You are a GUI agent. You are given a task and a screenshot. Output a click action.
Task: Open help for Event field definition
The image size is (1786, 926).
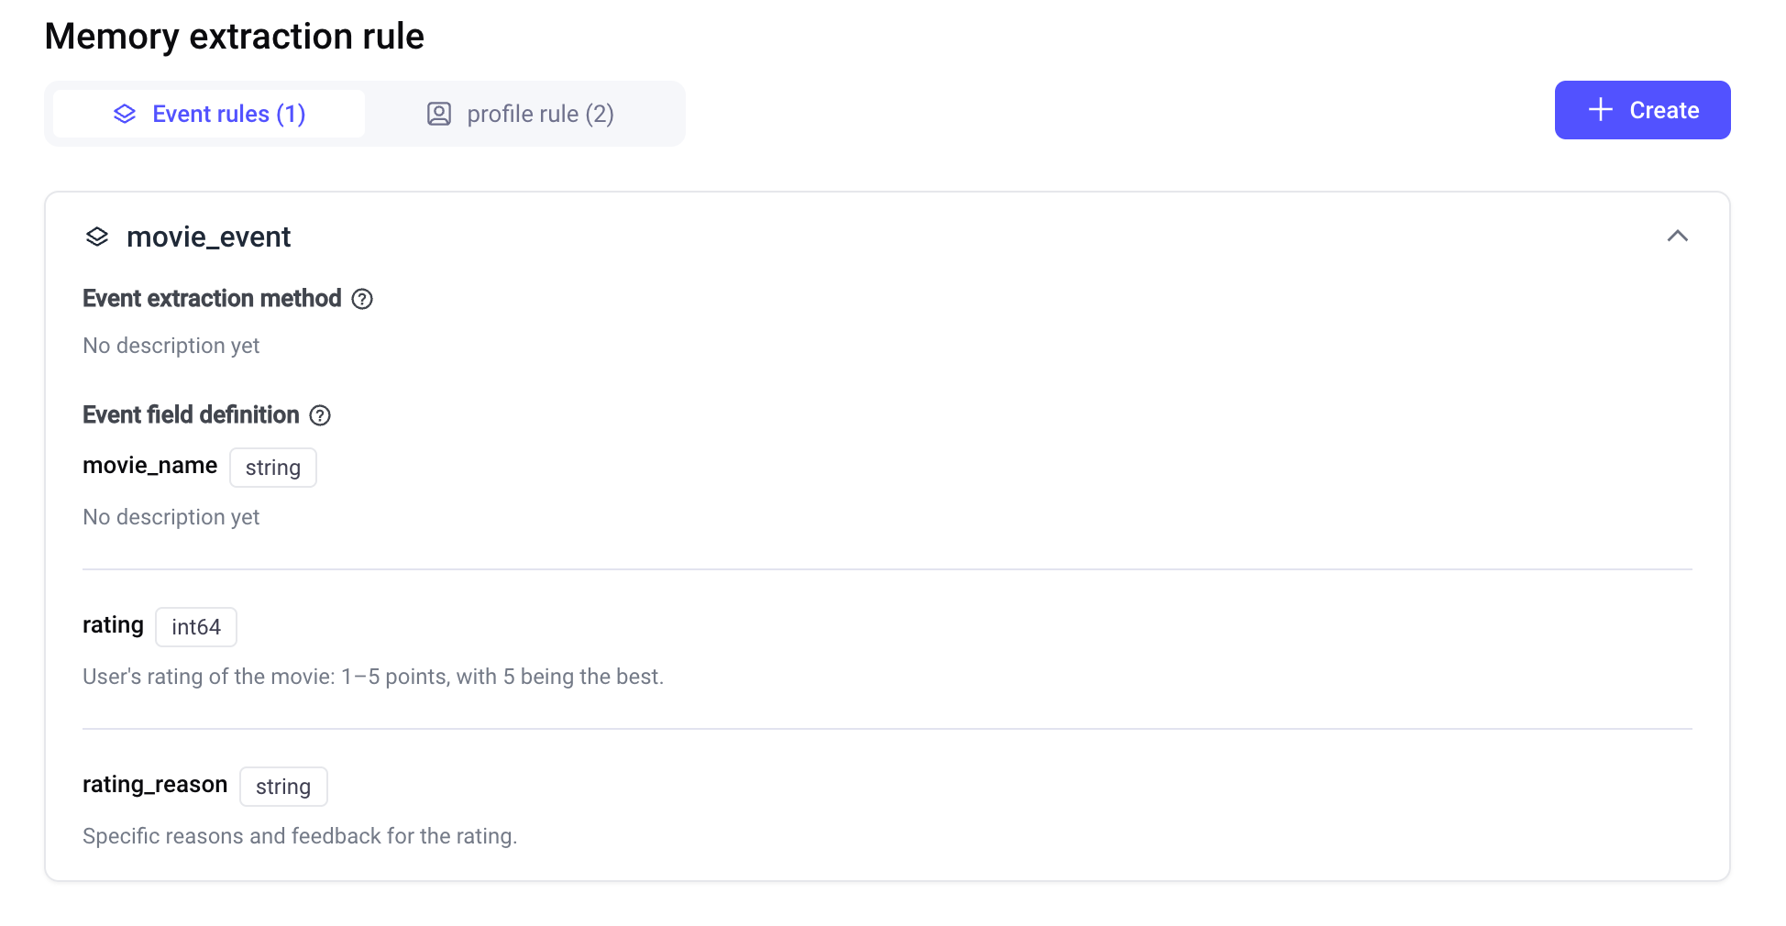point(320,415)
